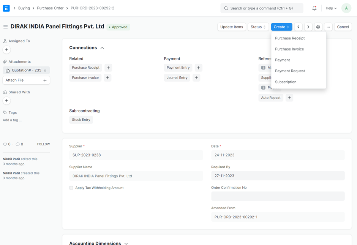
Task: Open the Help dropdown menu
Action: click(x=331, y=8)
